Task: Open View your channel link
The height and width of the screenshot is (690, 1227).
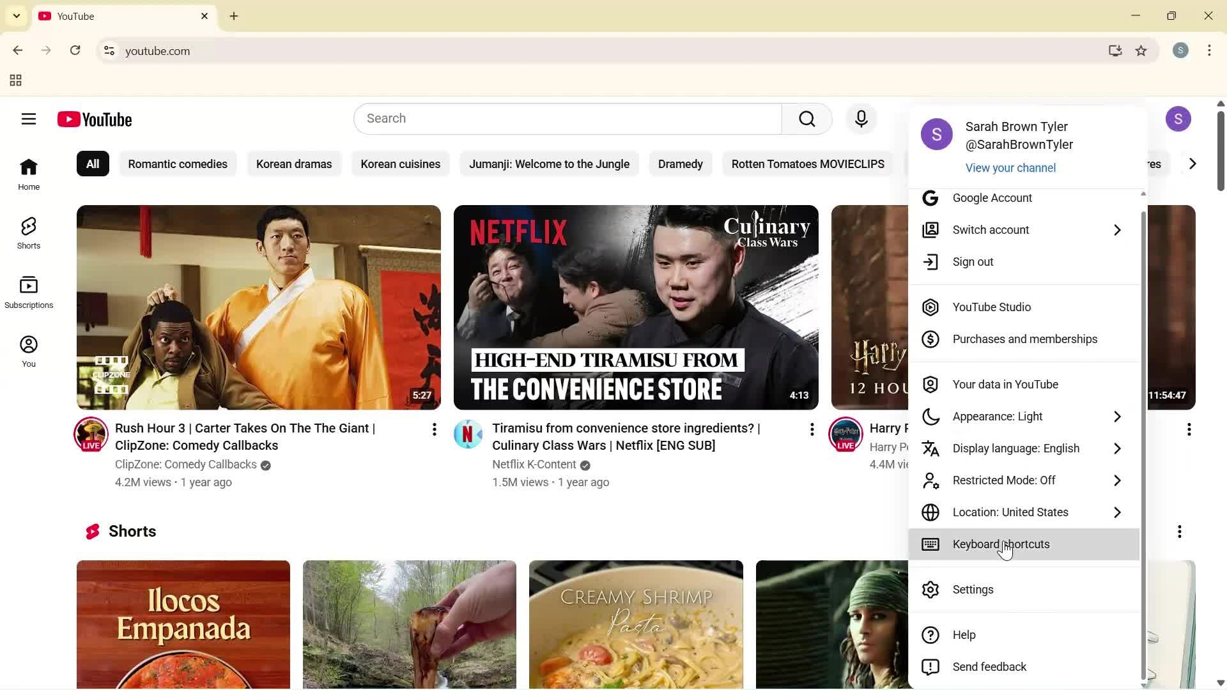Action: pyautogui.click(x=1010, y=167)
